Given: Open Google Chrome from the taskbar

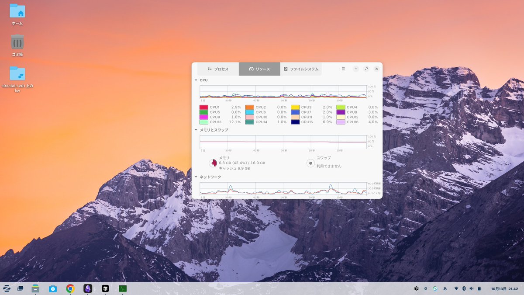Looking at the screenshot, I should [x=70, y=288].
